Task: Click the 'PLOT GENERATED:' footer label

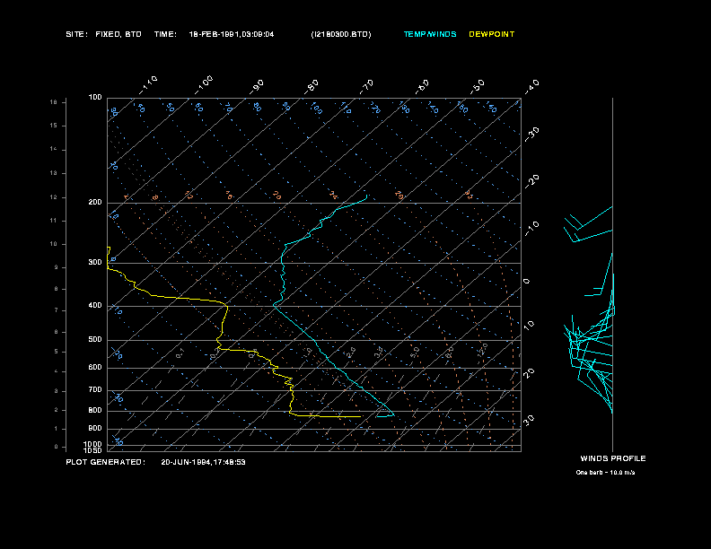Action: point(106,462)
